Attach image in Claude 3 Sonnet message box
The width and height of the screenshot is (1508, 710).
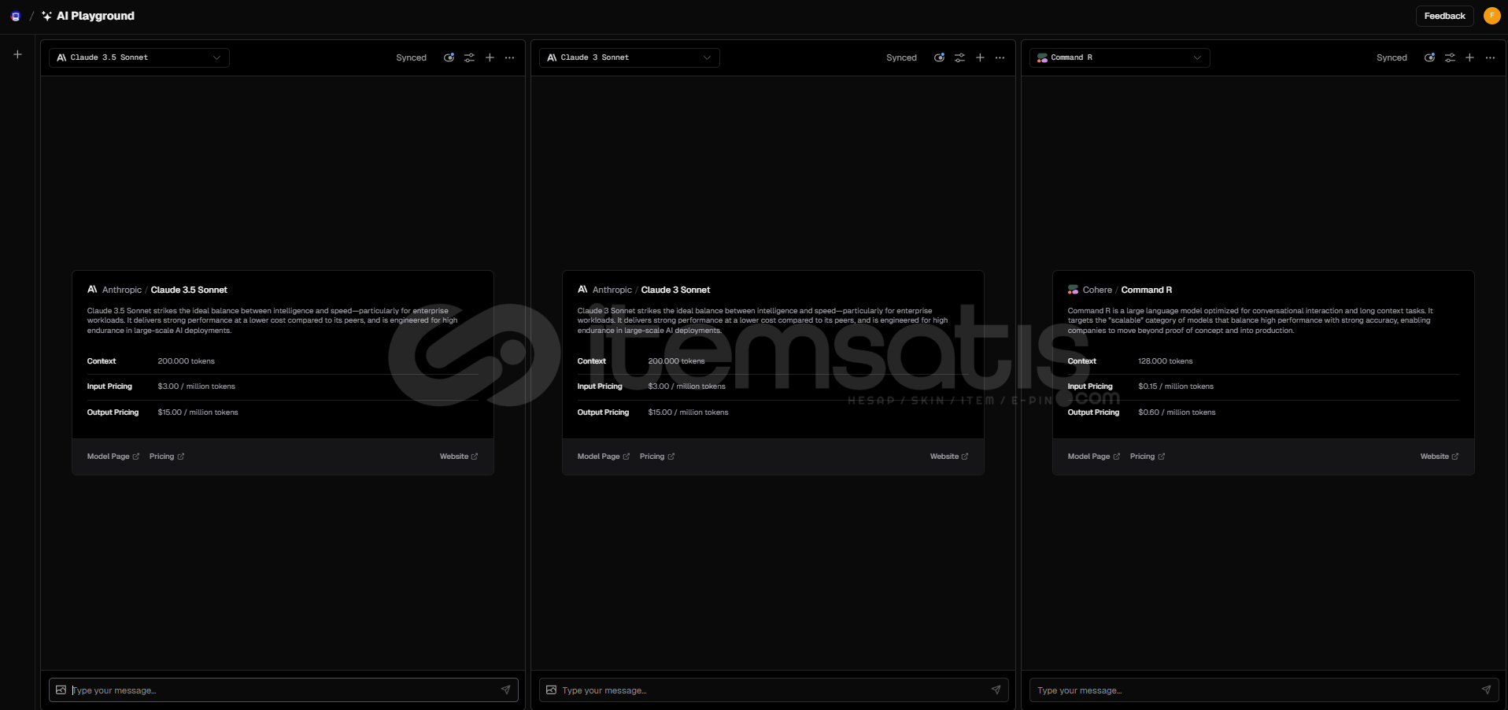pos(551,690)
